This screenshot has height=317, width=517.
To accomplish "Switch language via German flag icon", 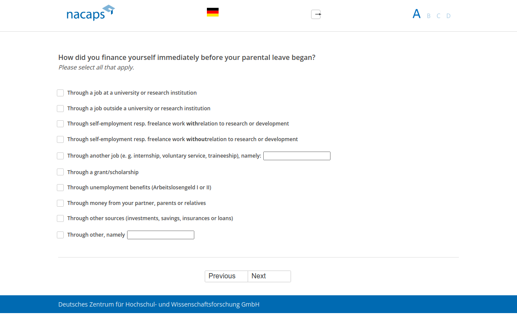I will [x=213, y=13].
